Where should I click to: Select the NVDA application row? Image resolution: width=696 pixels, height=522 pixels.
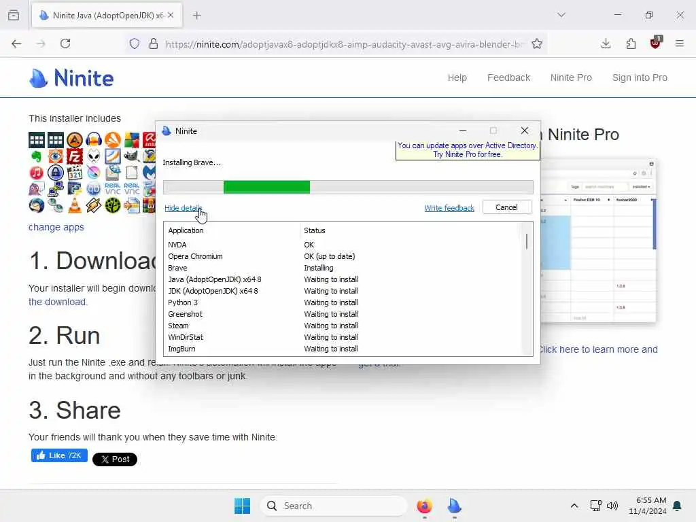[342, 245]
